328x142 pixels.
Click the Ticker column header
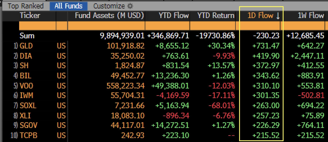coord(30,15)
